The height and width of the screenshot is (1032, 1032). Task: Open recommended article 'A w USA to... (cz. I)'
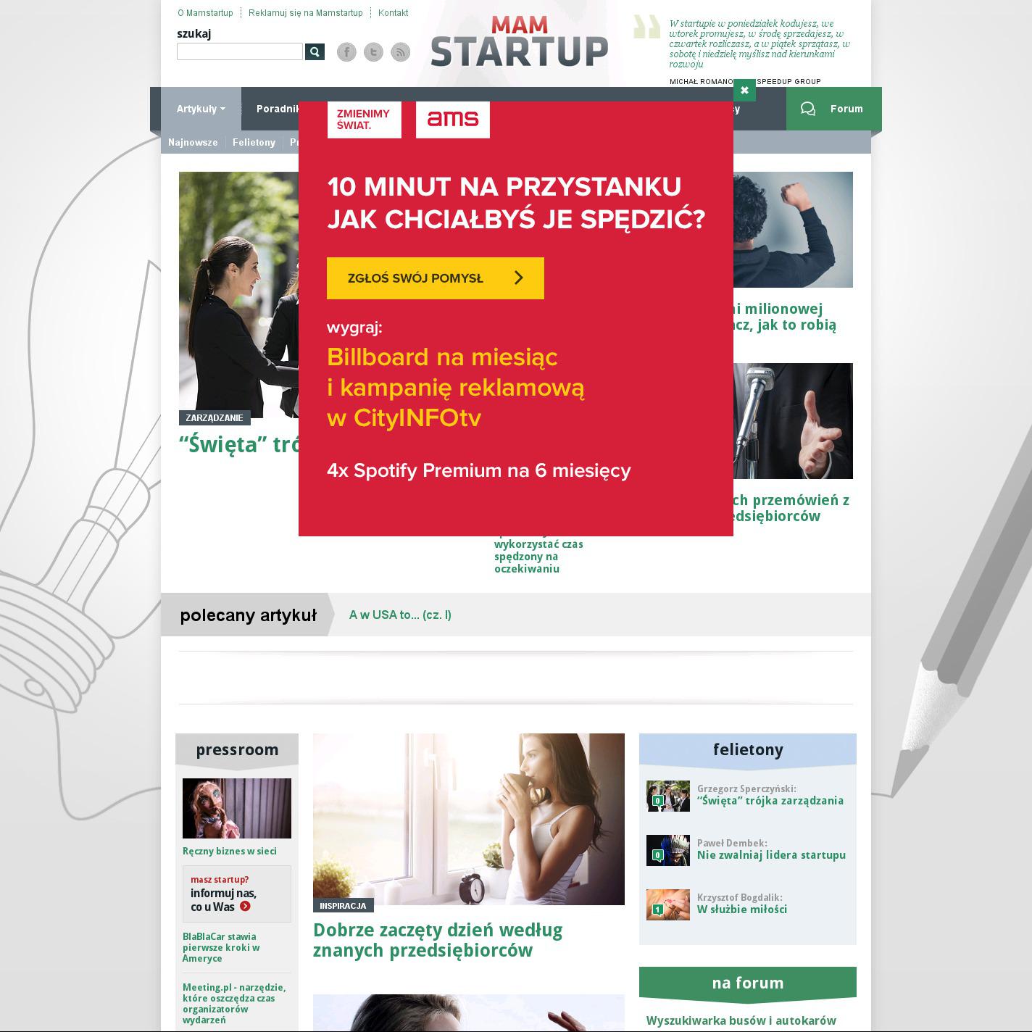[400, 615]
